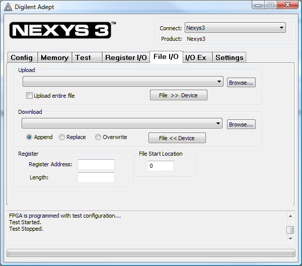Open the Connect device dropdown
Image resolution: width=302 pixels, height=266 pixels.
pyautogui.click(x=235, y=28)
